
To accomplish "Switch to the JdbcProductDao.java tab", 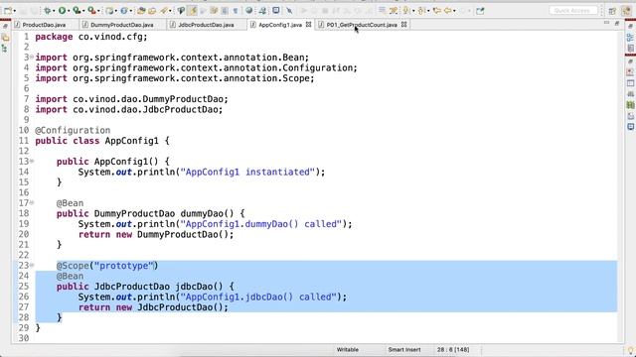I will 206,25.
